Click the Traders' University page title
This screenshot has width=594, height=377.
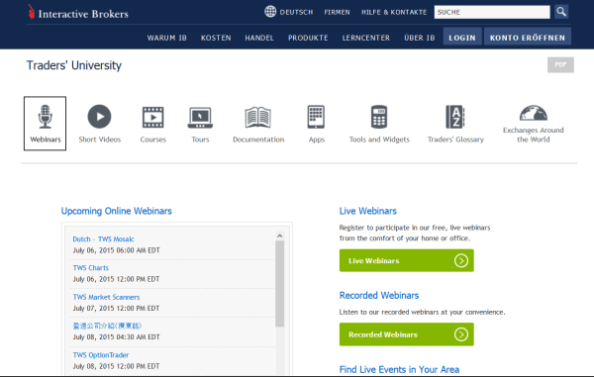[x=74, y=65]
